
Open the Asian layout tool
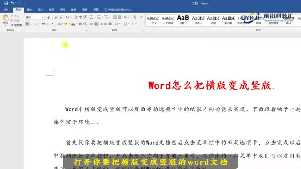(x=126, y=17)
